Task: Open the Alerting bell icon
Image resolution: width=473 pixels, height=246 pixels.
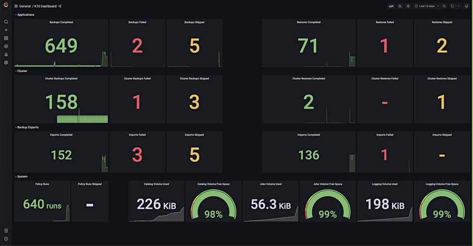Action: (x=6, y=54)
